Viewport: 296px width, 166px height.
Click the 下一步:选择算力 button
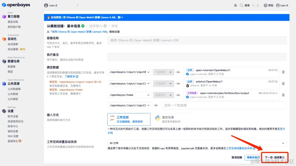[274, 157]
